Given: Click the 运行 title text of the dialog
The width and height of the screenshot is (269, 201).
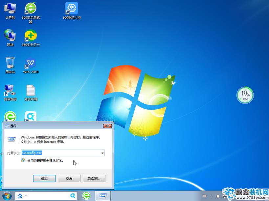Looking at the screenshot, I should pos(13,126).
